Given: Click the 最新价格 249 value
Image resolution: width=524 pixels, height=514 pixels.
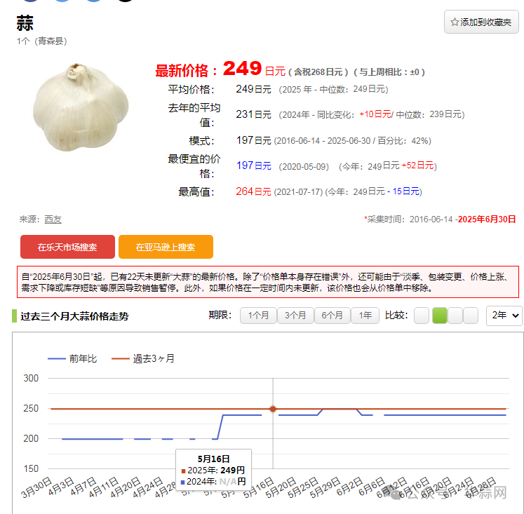Looking at the screenshot, I should tap(242, 68).
